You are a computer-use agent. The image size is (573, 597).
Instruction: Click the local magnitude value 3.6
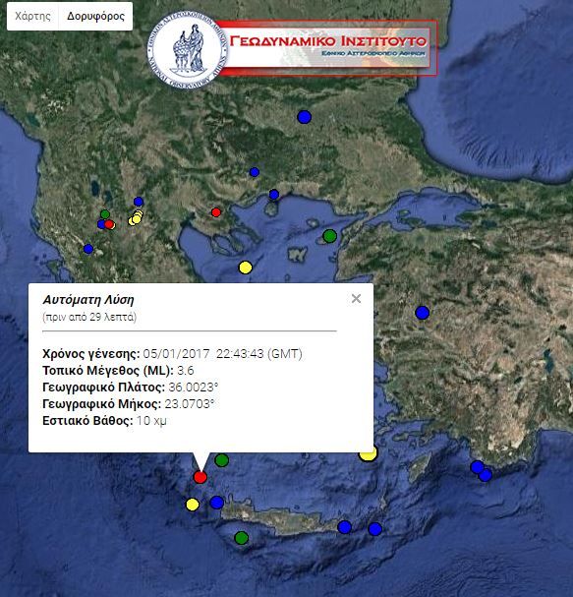[186, 371]
